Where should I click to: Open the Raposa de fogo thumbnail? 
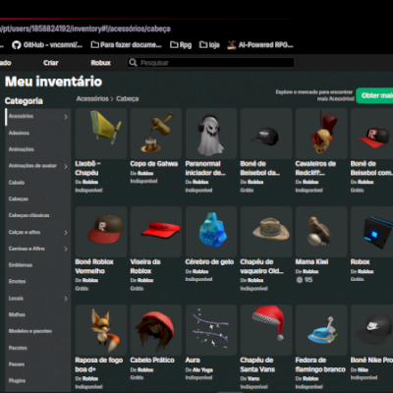[101, 330]
